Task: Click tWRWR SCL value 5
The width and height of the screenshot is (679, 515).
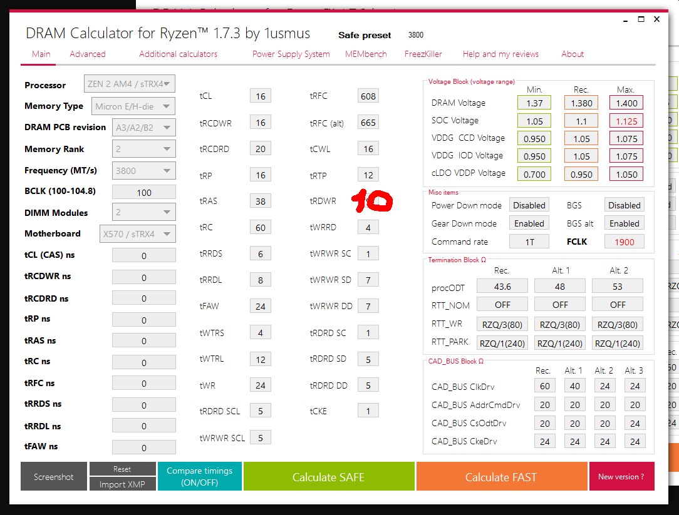Action: [x=260, y=438]
